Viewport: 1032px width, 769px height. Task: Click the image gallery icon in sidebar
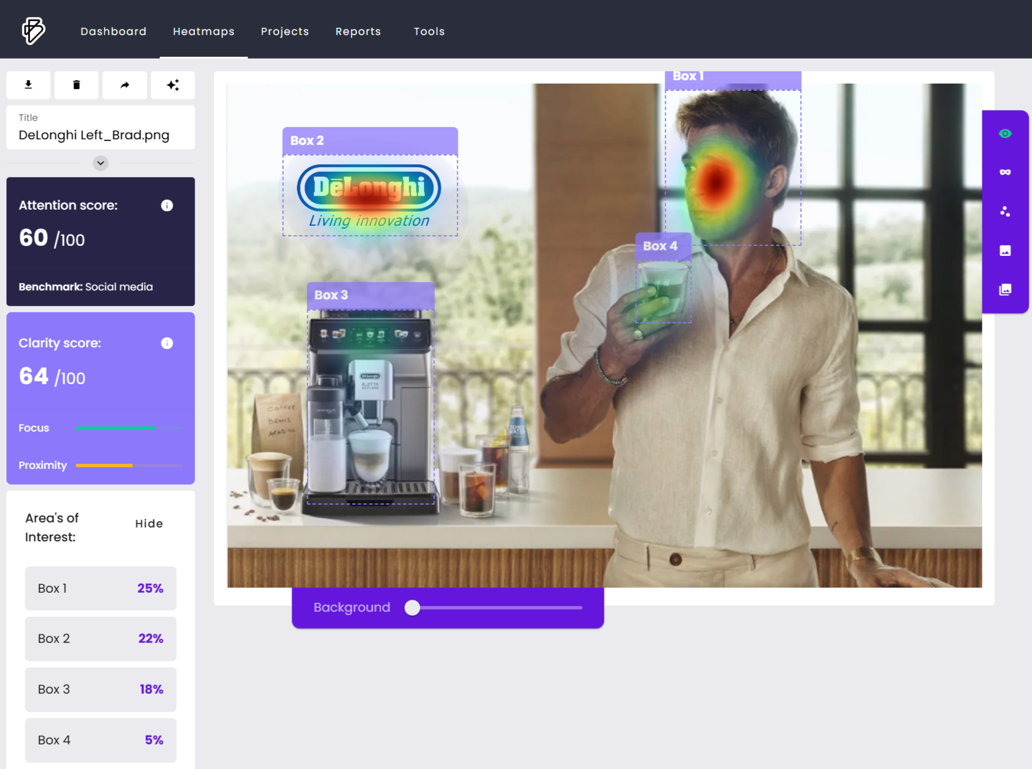(1005, 289)
